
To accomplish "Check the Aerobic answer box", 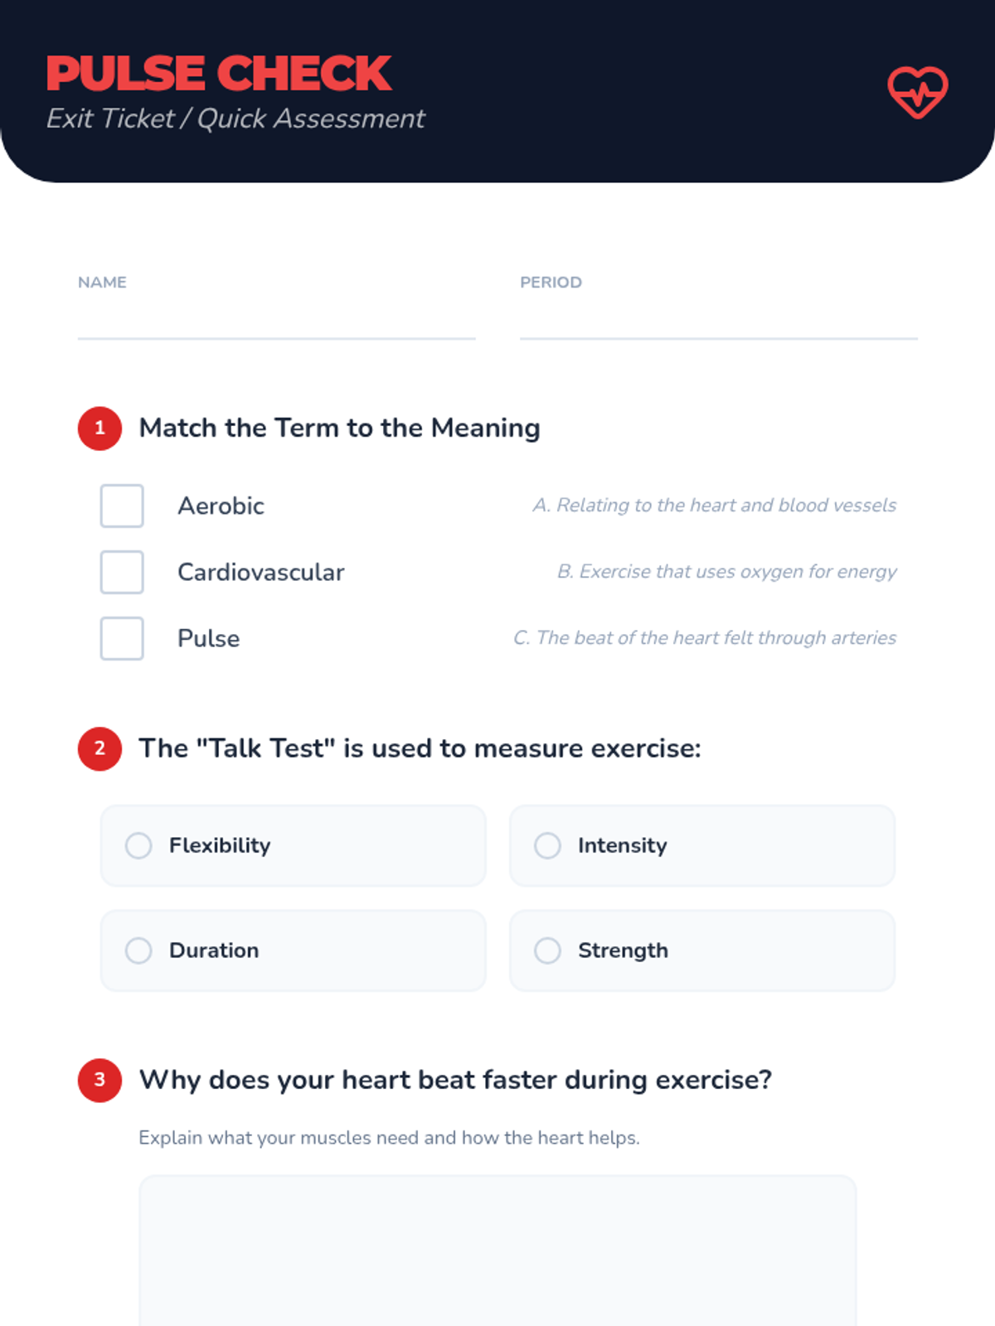I will 122,506.
